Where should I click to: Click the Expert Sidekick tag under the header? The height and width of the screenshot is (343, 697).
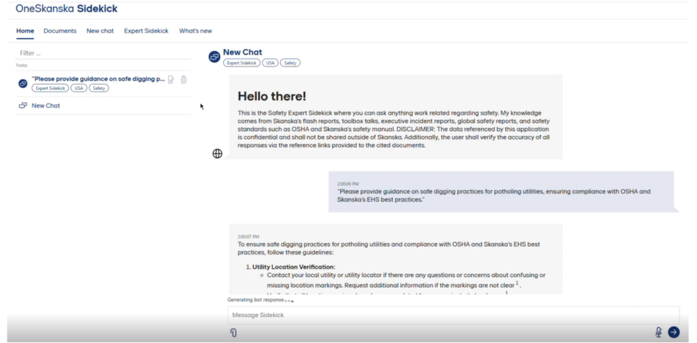click(242, 63)
